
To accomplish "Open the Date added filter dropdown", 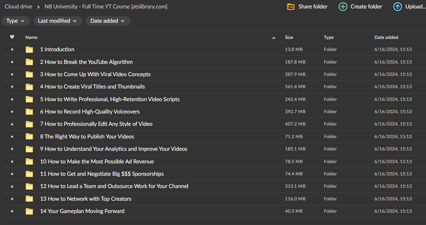I will [x=108, y=21].
